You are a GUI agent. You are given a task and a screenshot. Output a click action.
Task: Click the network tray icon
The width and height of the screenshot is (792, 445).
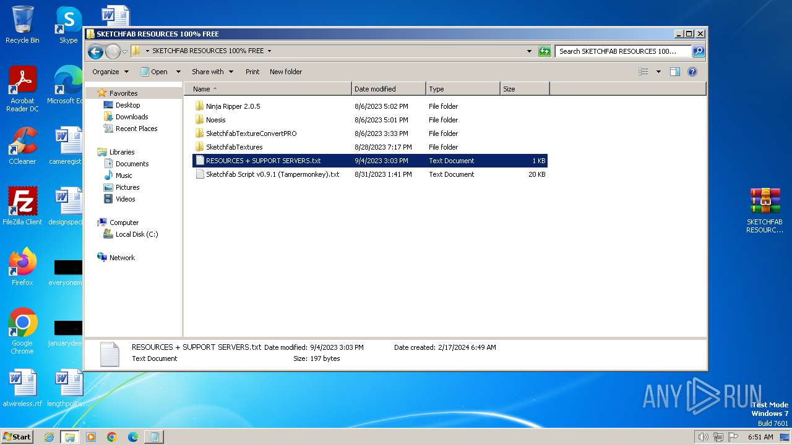coord(718,437)
